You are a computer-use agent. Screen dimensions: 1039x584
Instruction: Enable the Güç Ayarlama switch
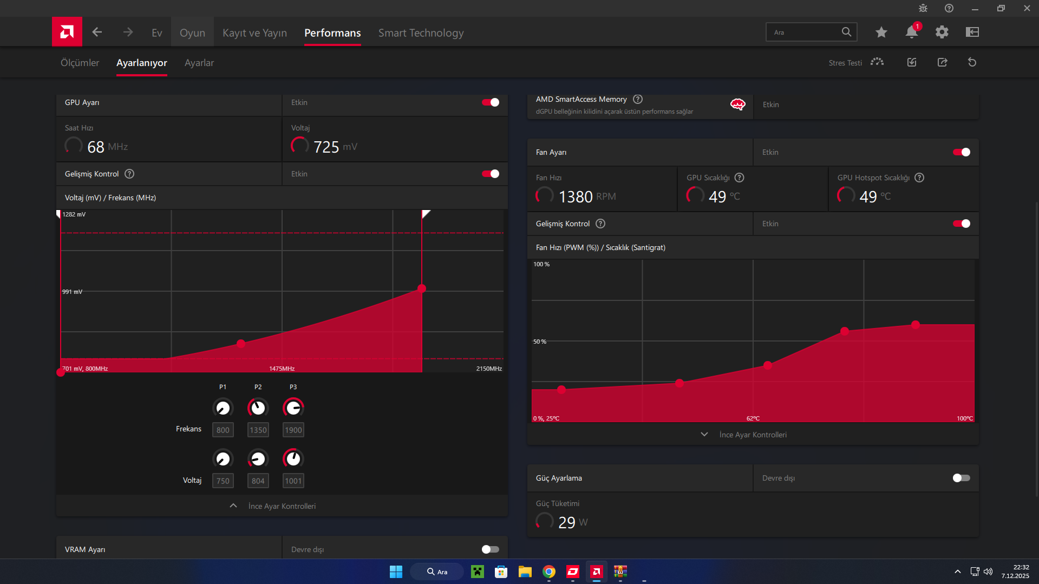point(962,478)
